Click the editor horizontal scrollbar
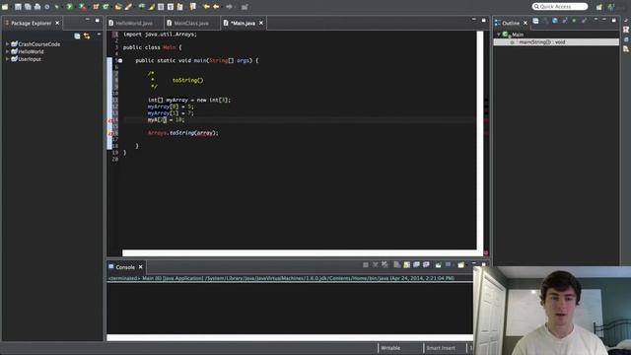This screenshot has height=355, width=631. 300,253
